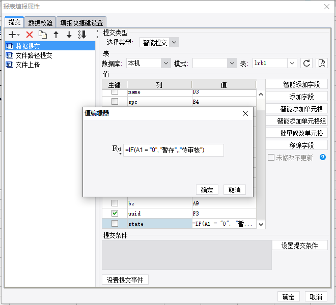Screen dimensions: 336x305
Task: Refresh the table list icon
Action: pyautogui.click(x=306, y=63)
